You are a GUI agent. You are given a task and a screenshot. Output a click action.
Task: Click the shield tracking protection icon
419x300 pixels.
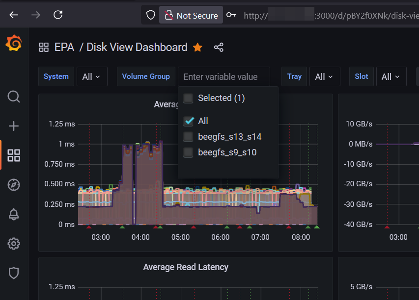151,15
